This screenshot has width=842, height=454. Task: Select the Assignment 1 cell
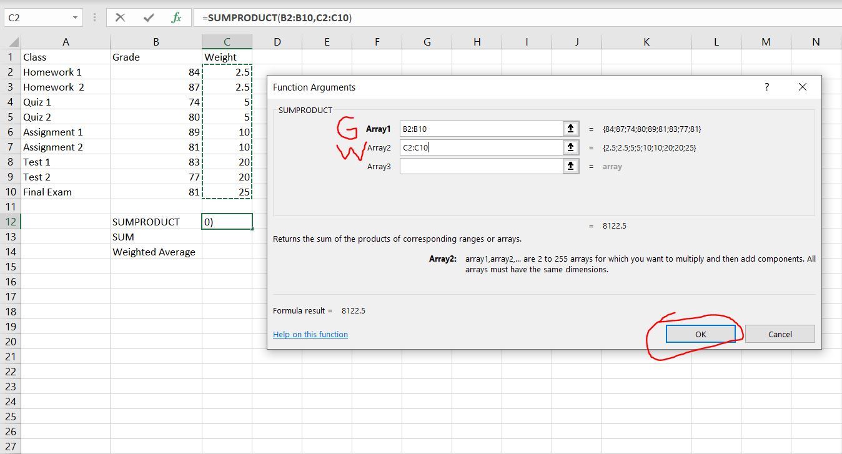[66, 132]
